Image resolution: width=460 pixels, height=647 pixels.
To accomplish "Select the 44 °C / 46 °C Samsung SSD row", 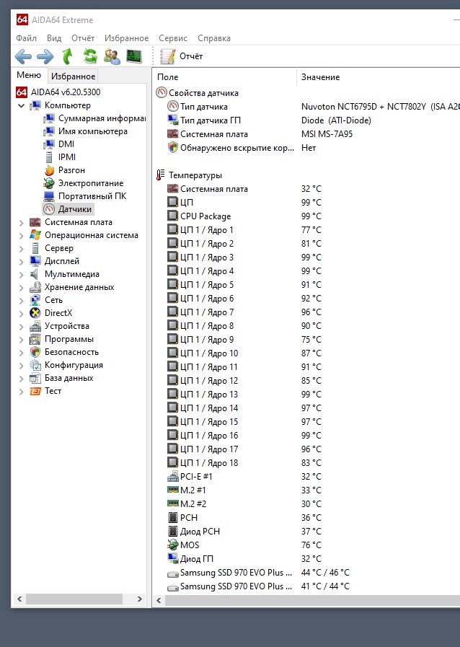I will [306, 573].
